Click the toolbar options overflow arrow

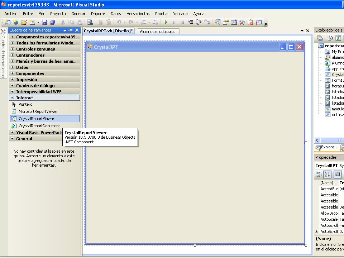coord(266,24)
